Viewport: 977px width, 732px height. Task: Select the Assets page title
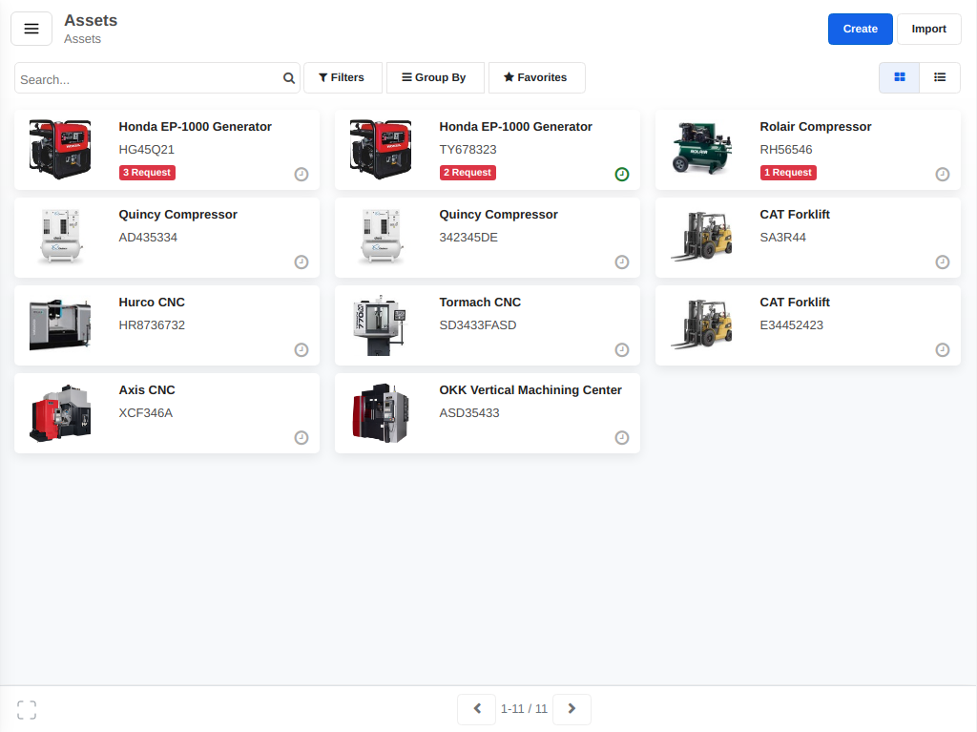point(91,20)
